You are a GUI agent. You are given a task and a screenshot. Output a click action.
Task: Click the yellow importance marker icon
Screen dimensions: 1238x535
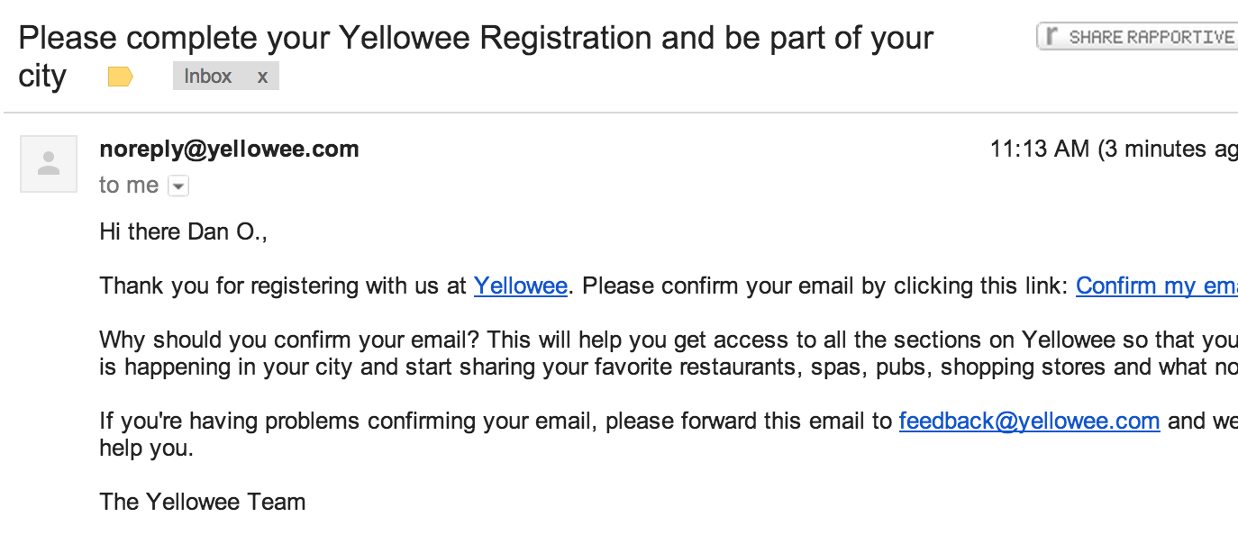click(x=120, y=77)
